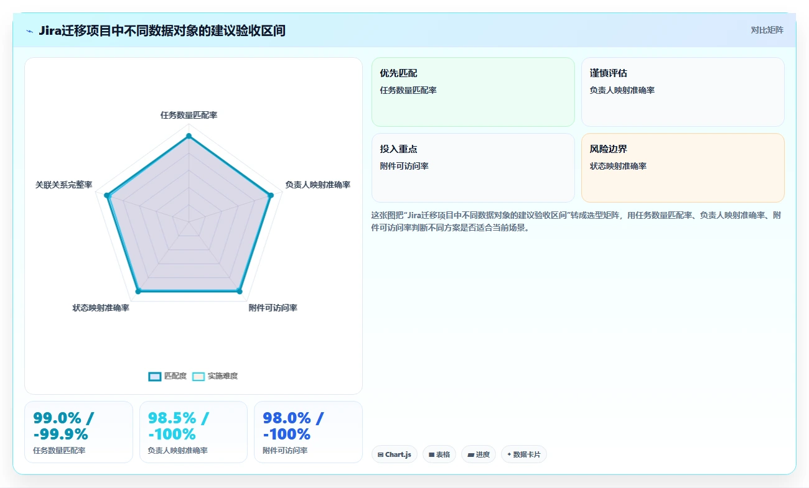
Task: Select the 数据卡片 chip label
Action: 527,454
